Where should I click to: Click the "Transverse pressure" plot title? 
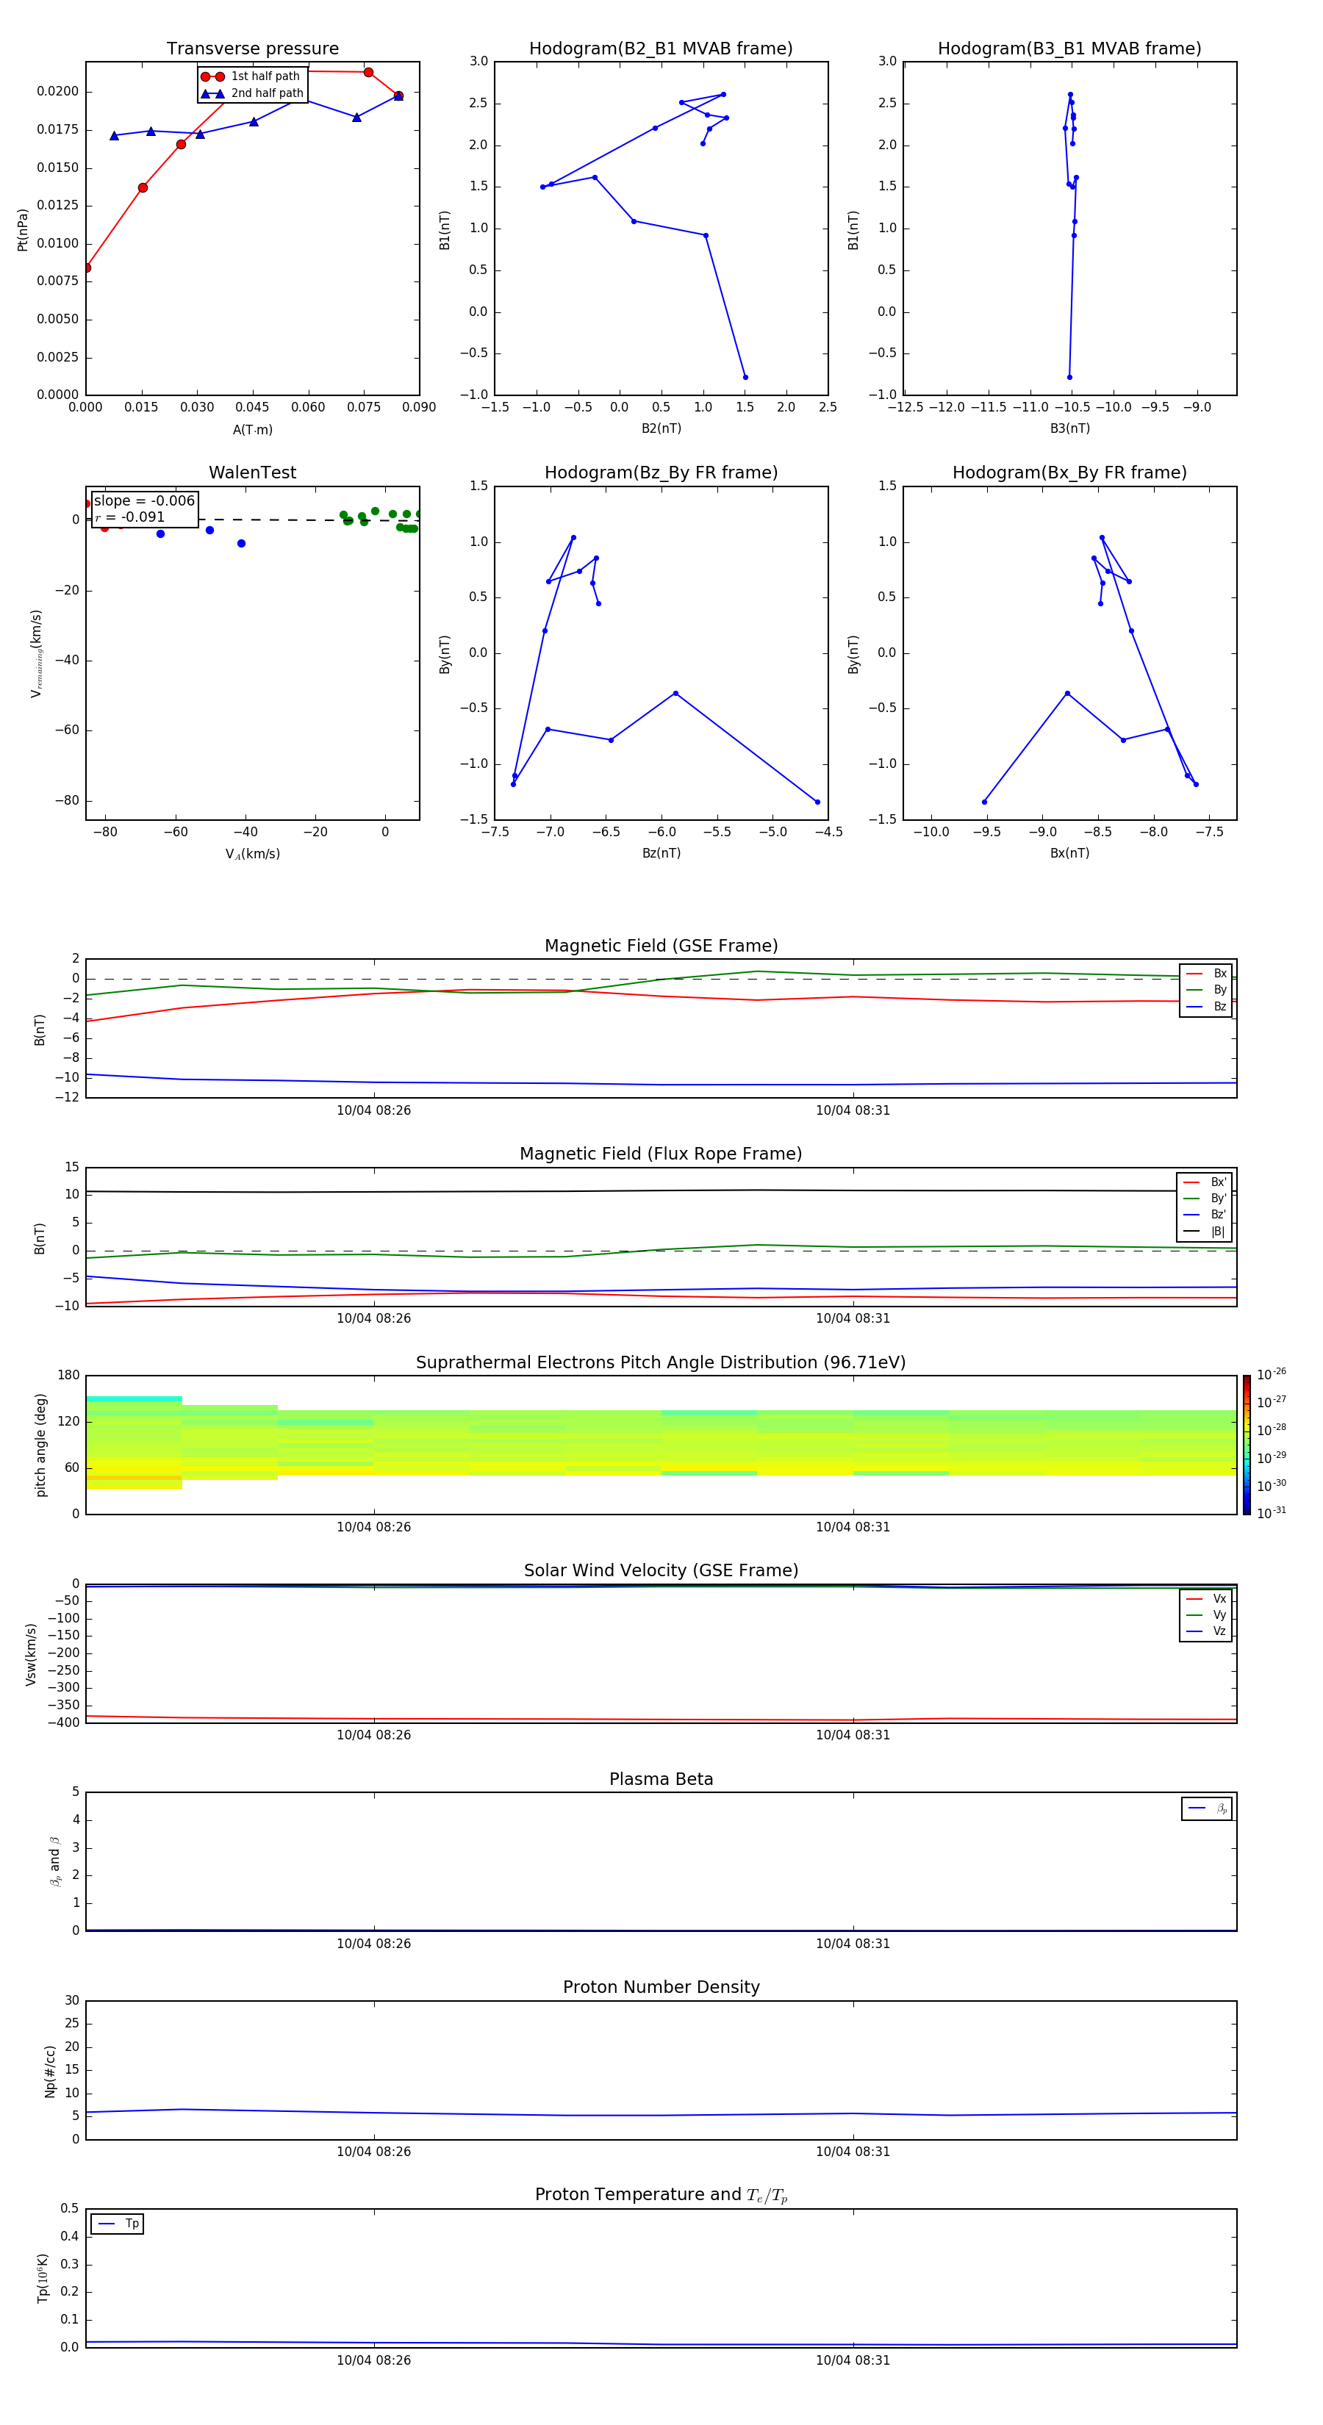[x=252, y=49]
